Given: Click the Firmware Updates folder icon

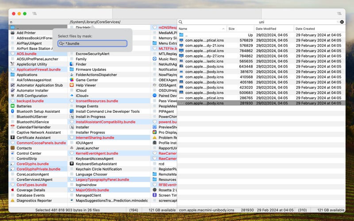Looking at the screenshot, I should (x=72, y=69).
